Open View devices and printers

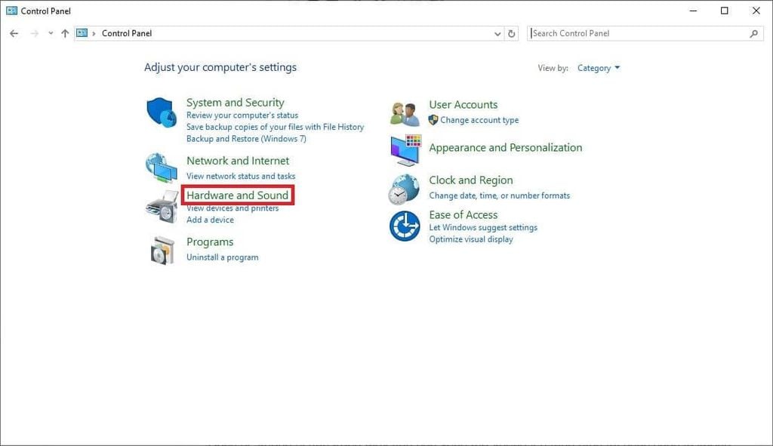coord(233,208)
